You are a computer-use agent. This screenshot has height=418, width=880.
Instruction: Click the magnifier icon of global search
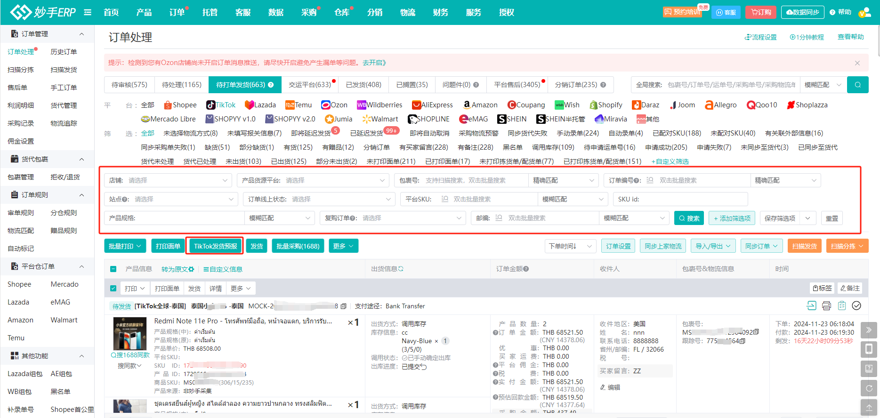[x=857, y=85]
